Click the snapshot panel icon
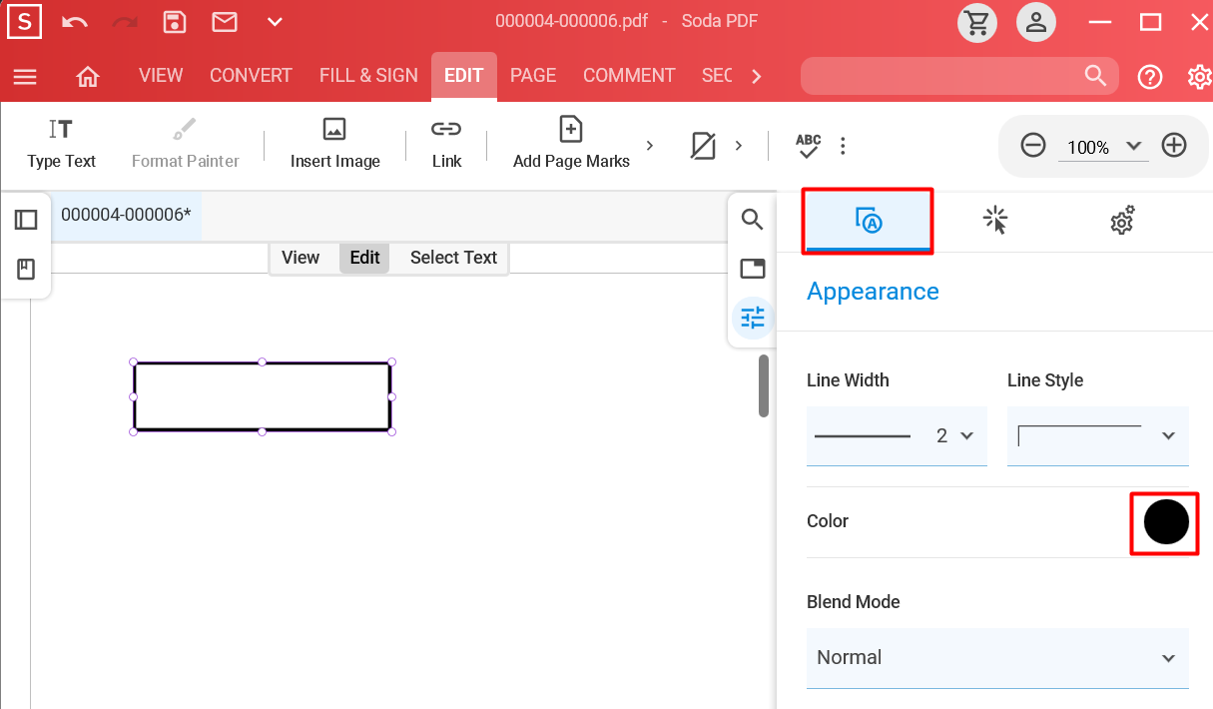 [753, 269]
